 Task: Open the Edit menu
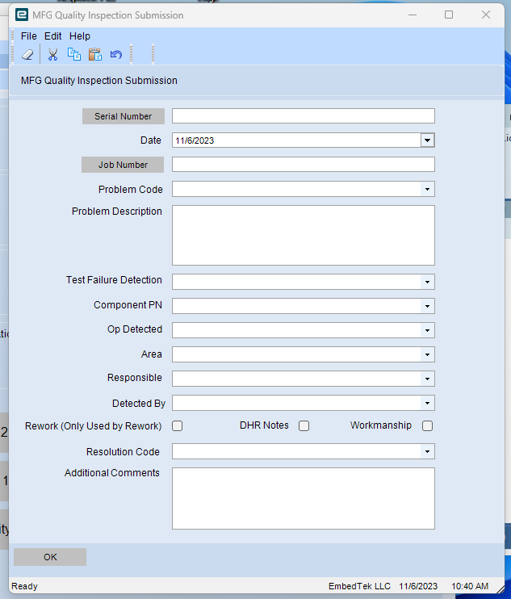coord(52,36)
